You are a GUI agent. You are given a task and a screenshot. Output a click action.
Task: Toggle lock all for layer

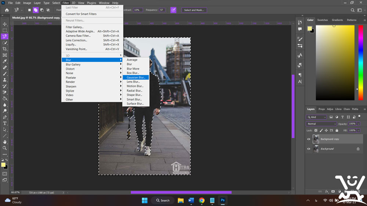[x=337, y=130]
